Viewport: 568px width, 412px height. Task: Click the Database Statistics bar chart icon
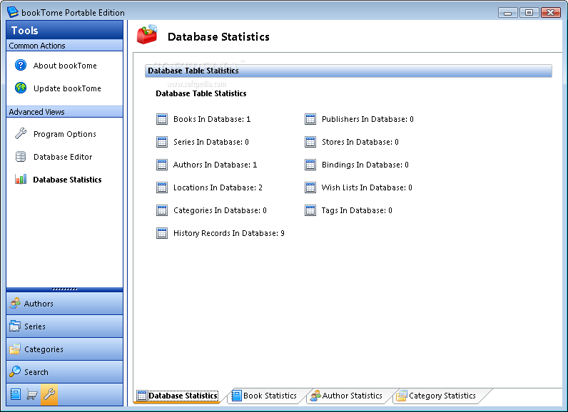[x=21, y=179]
